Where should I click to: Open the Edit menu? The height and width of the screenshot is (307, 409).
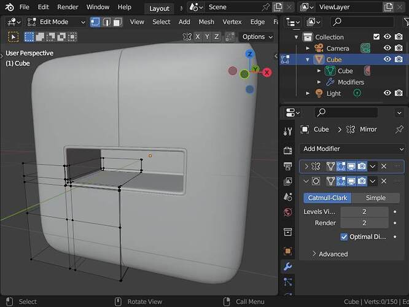[x=44, y=7]
